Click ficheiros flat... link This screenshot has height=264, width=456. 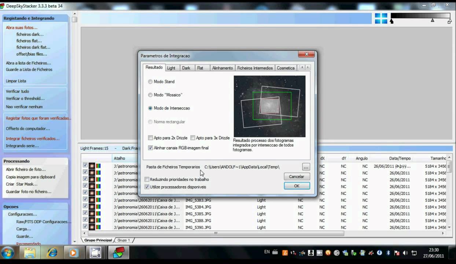(29, 41)
